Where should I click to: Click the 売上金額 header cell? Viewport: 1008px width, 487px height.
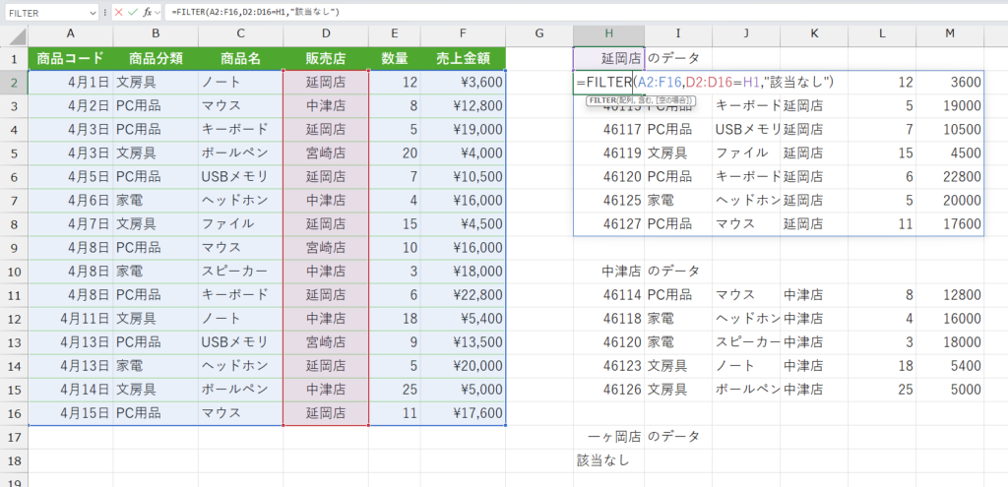coord(463,58)
